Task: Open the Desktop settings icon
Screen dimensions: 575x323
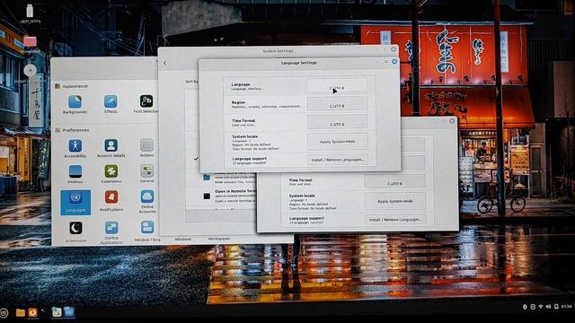Action: pos(75,174)
